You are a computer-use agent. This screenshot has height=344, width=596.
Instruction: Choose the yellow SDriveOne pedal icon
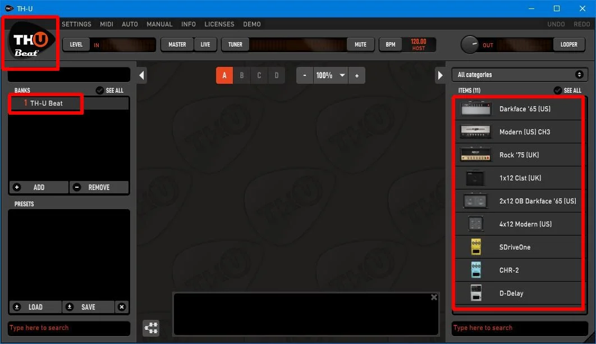[x=476, y=247]
